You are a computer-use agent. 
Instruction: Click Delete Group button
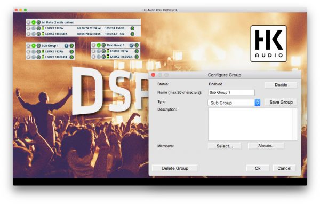(x=175, y=168)
